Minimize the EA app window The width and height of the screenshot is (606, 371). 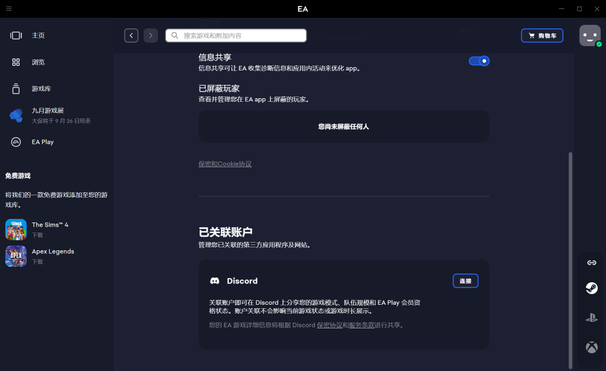pyautogui.click(x=562, y=8)
